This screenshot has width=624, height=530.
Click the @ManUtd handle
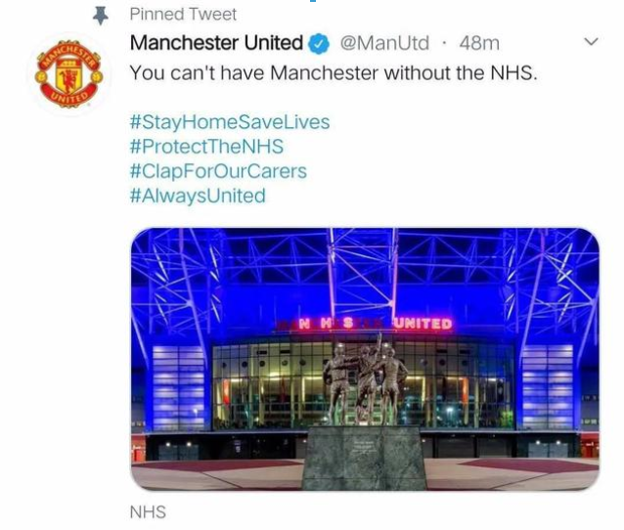[x=384, y=43]
